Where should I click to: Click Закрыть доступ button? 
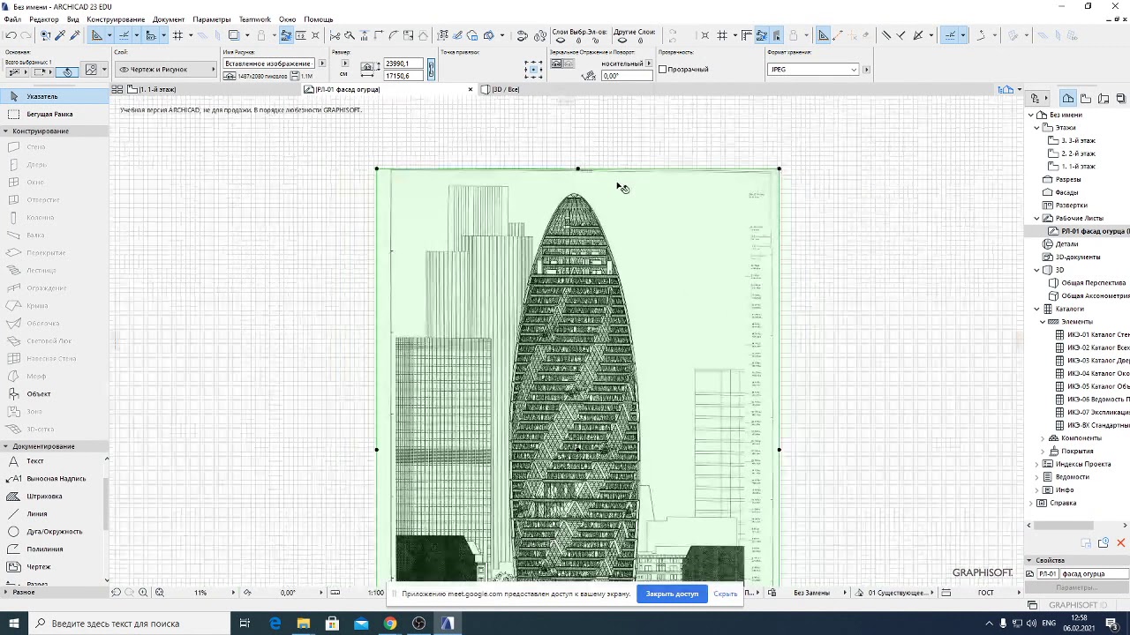click(672, 594)
